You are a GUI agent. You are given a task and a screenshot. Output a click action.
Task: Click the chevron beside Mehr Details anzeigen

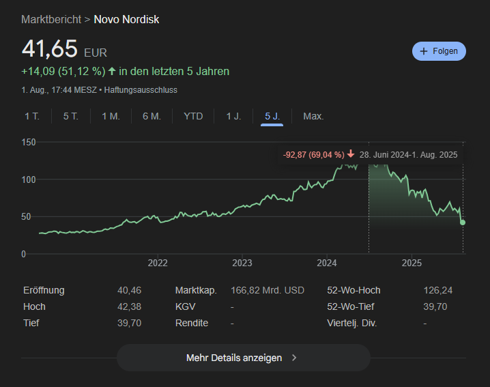pos(293,358)
